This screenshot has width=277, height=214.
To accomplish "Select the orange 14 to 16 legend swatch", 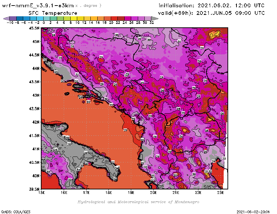I will tap(94, 18).
